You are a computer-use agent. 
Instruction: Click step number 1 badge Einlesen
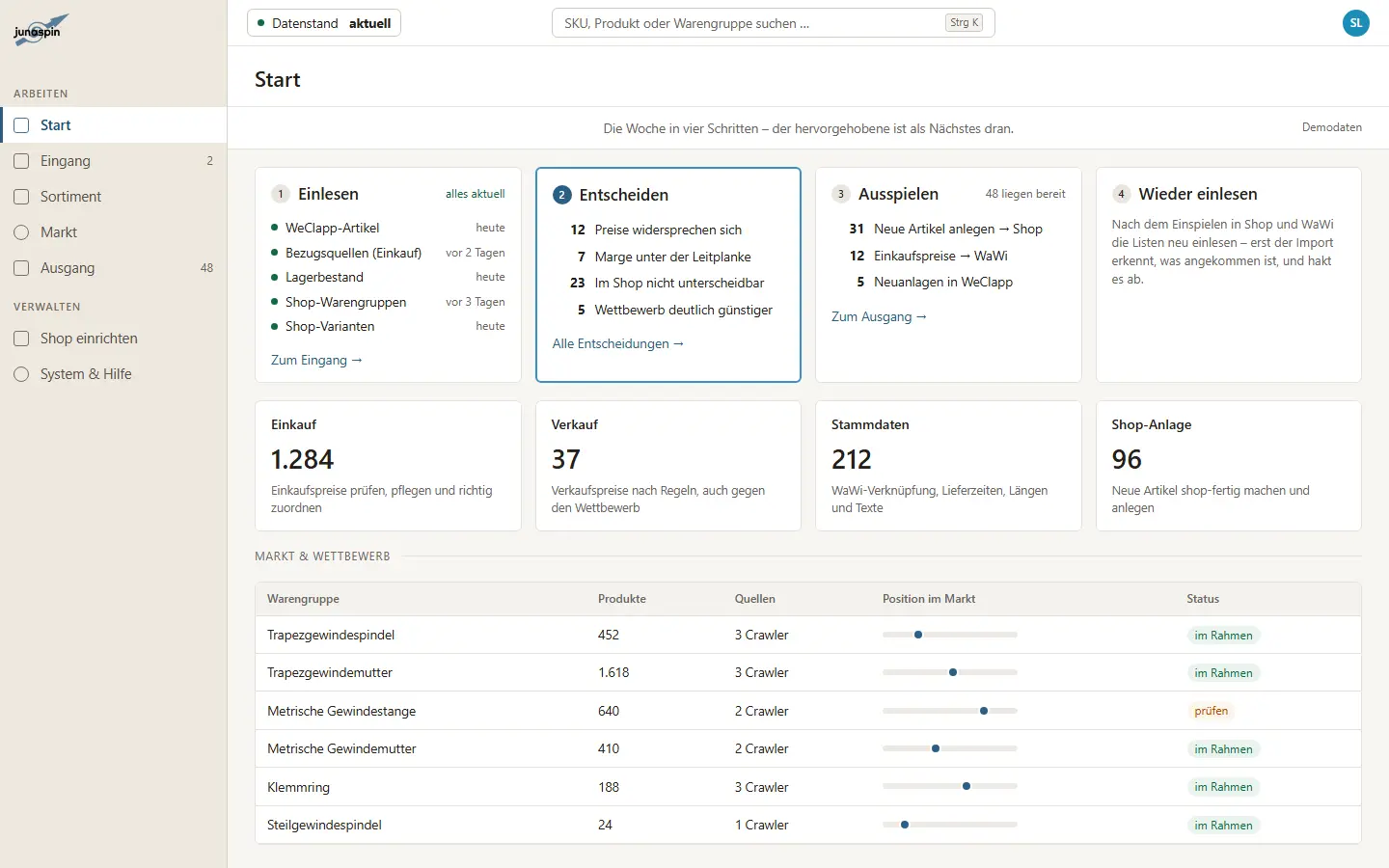281,194
